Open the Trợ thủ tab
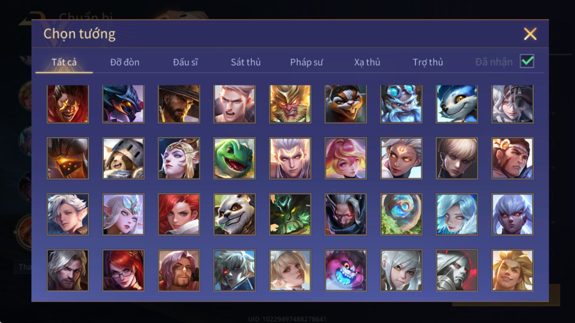The image size is (575, 323). point(428,62)
